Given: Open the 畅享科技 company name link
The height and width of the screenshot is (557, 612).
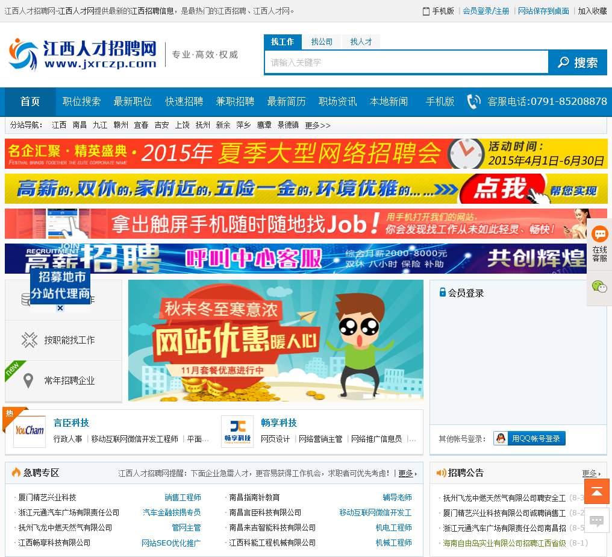Looking at the screenshot, I should pyautogui.click(x=279, y=423).
